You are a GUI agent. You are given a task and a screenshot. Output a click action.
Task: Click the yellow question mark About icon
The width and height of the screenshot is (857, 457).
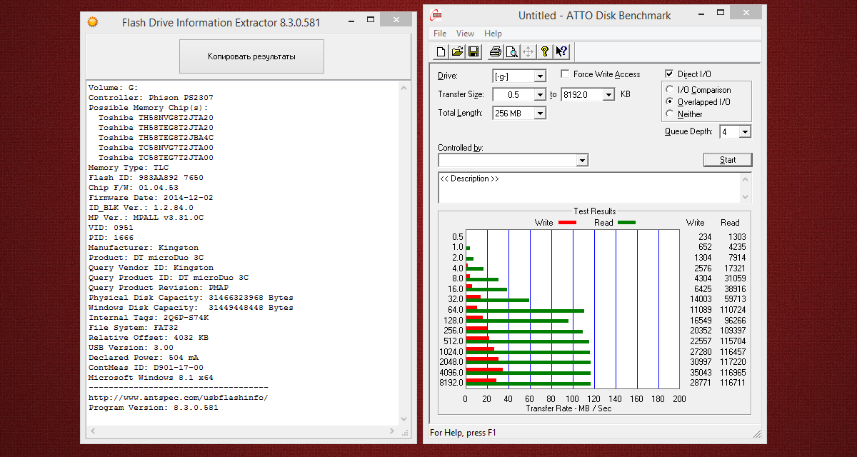(x=545, y=51)
